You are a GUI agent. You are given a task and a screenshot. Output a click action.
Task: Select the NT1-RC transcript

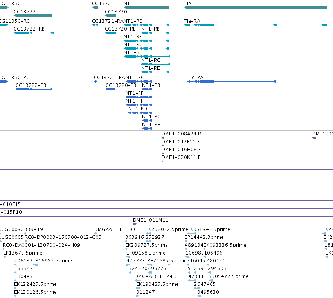[x=156, y=64]
